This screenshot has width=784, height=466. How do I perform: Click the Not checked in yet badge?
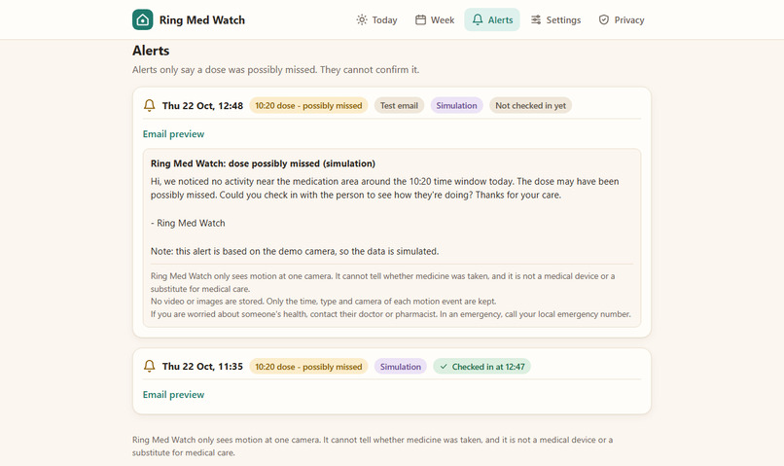tap(530, 105)
